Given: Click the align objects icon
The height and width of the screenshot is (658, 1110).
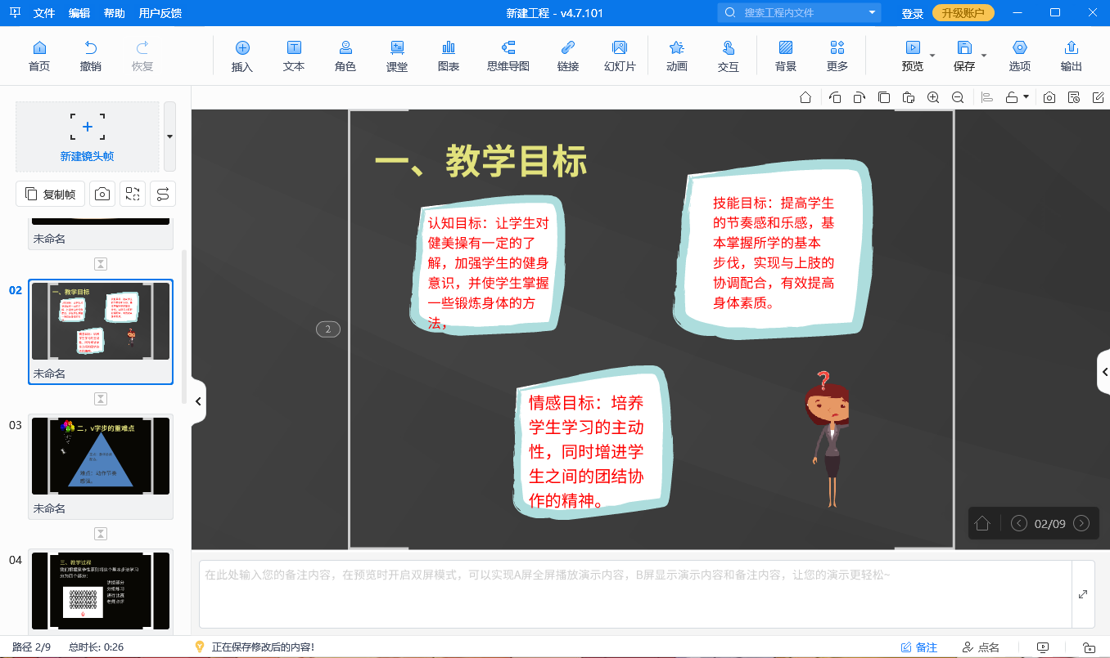Looking at the screenshot, I should coord(987,97).
